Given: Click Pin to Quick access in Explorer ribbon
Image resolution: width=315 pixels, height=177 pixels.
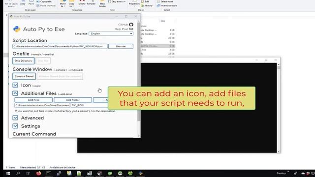Looking at the screenshot, I should [11, 4].
